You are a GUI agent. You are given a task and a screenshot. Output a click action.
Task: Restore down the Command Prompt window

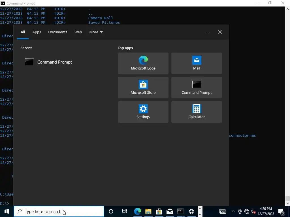point(270,3)
